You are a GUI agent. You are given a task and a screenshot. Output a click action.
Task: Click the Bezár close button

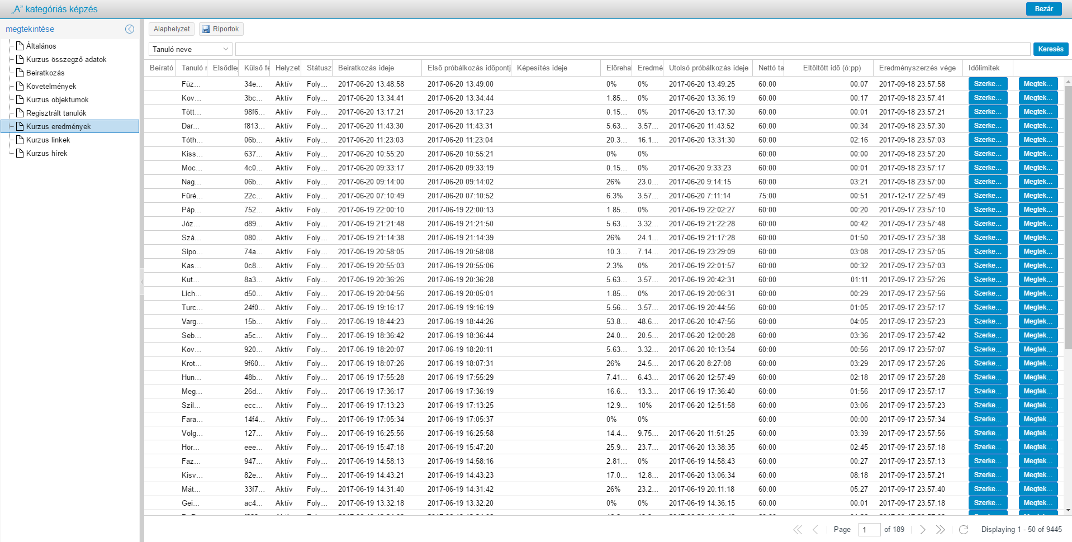coord(1043,9)
